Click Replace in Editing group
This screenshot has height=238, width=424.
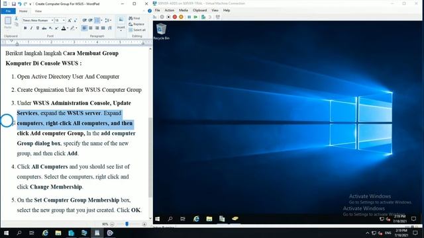(136, 24)
